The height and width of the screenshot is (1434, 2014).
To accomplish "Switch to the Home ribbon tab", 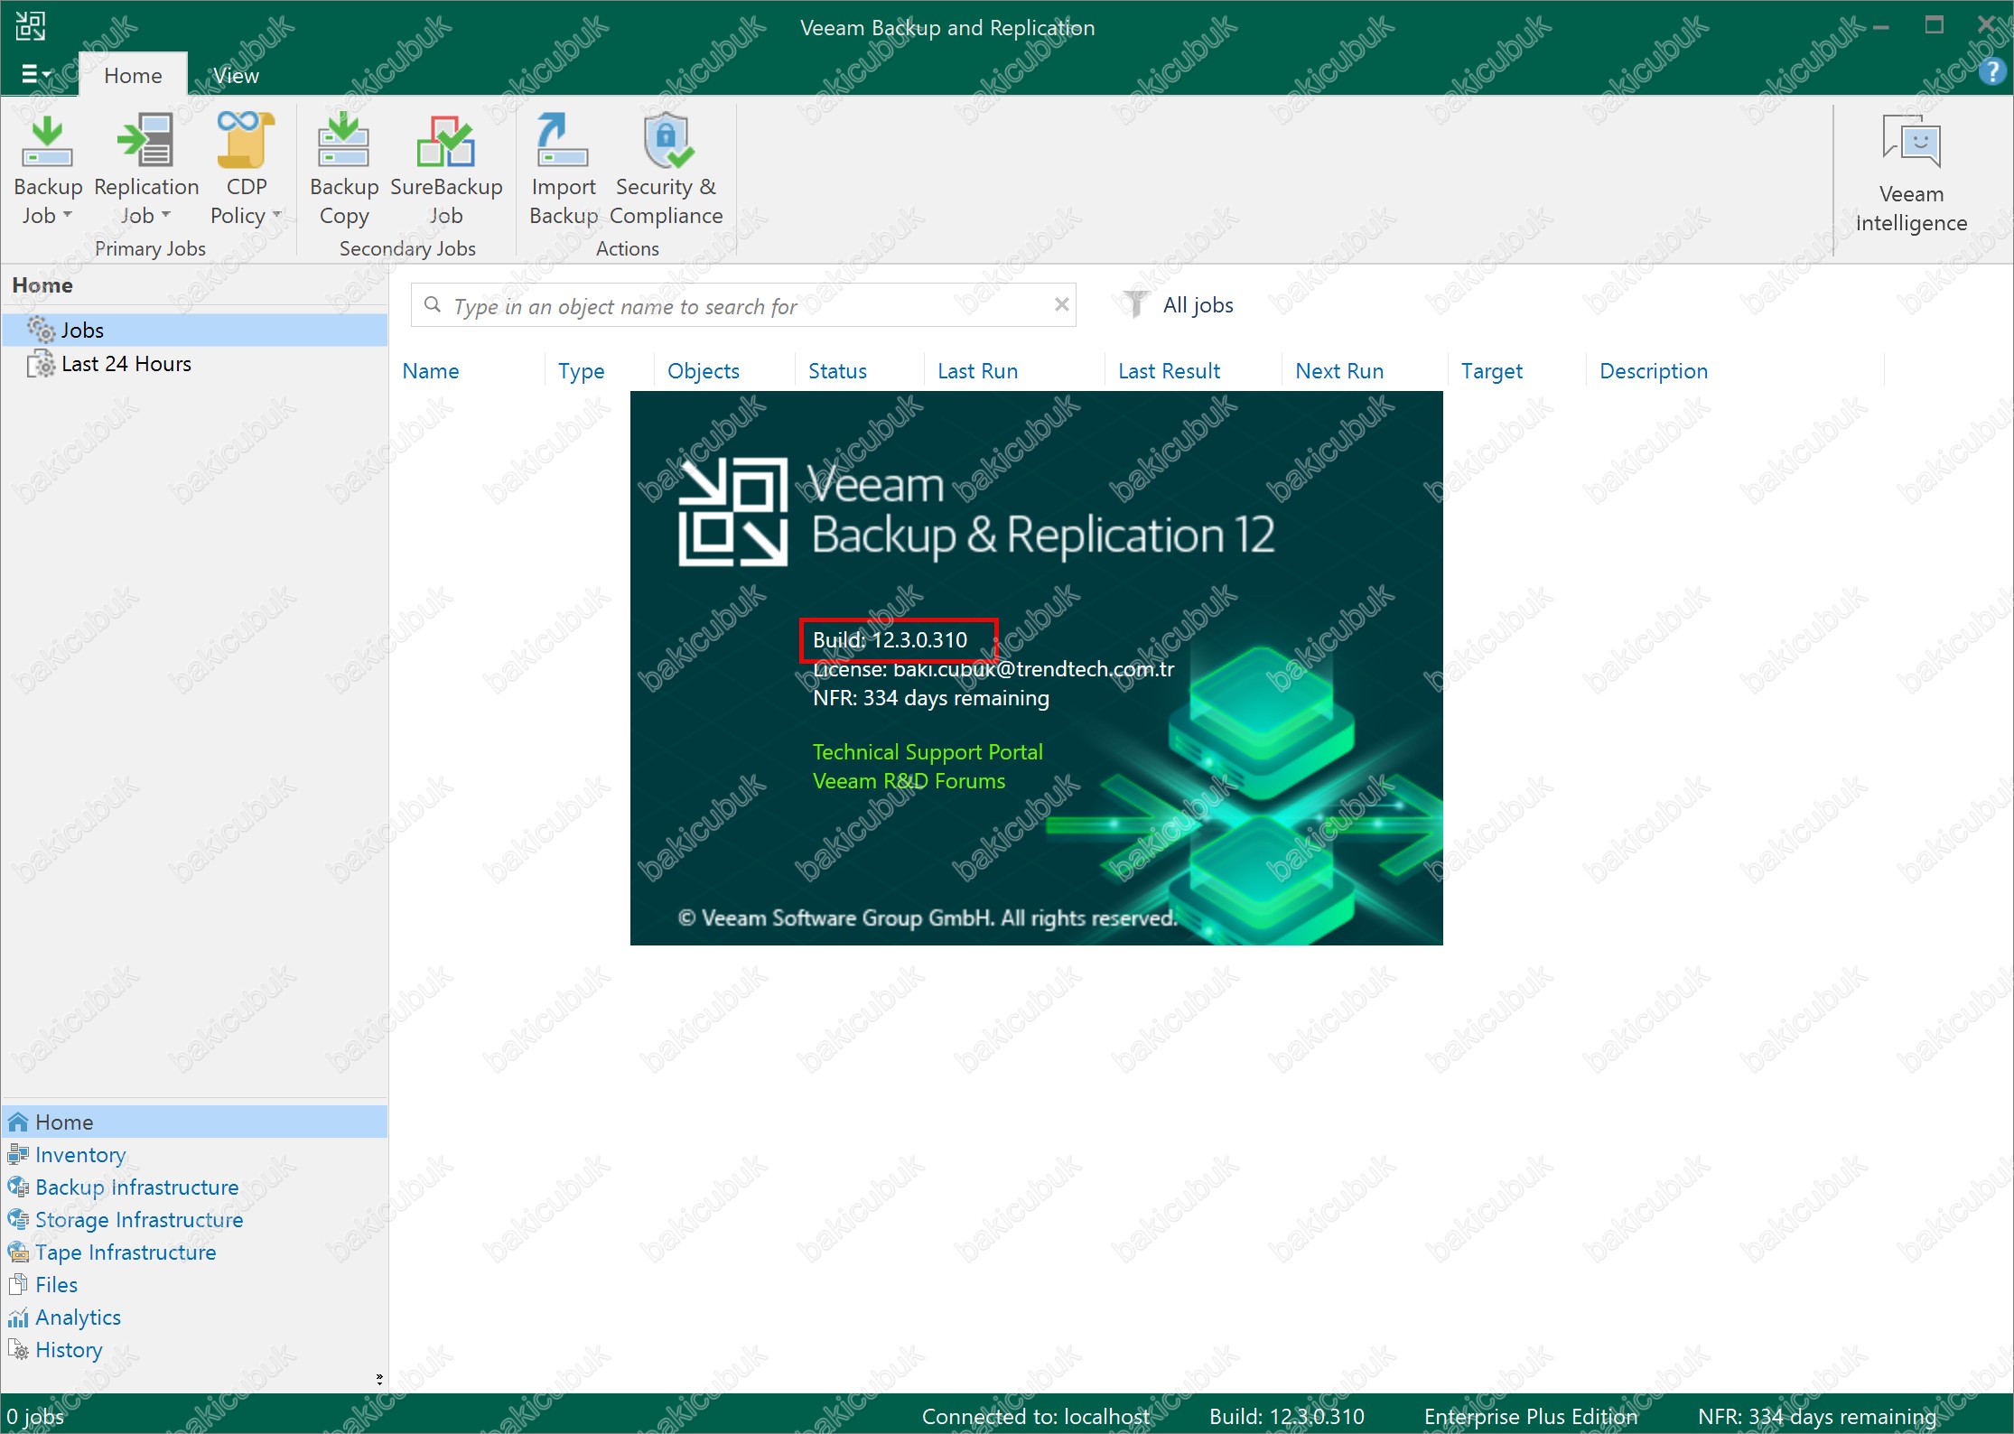I will click(x=134, y=75).
